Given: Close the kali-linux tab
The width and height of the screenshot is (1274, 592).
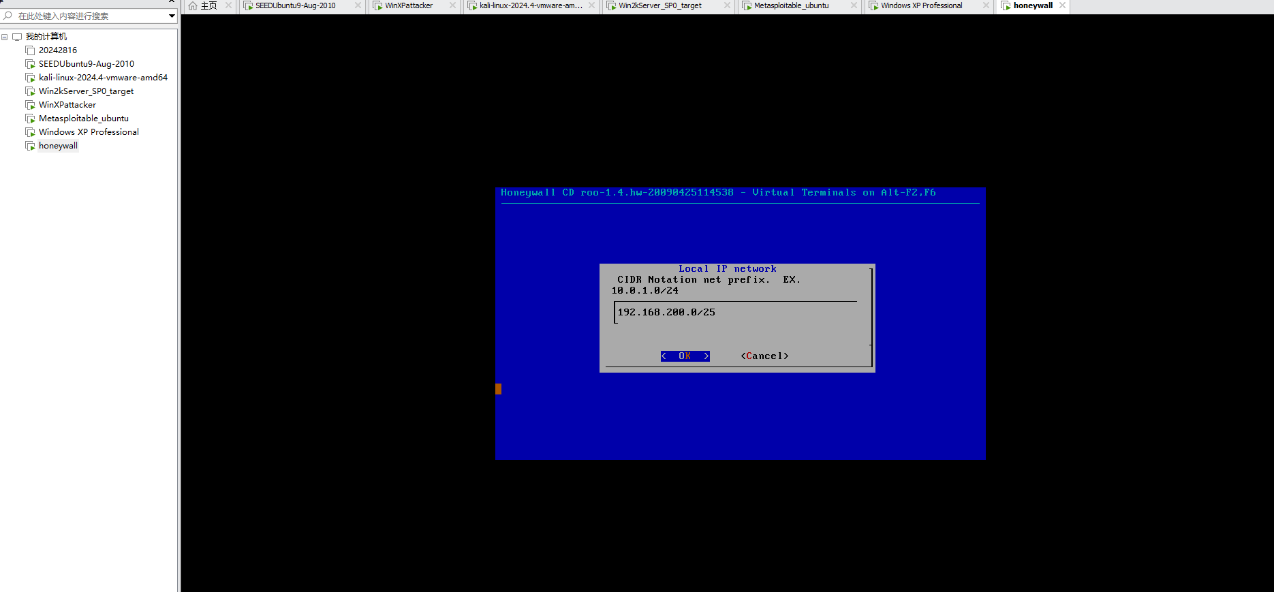Looking at the screenshot, I should point(591,5).
